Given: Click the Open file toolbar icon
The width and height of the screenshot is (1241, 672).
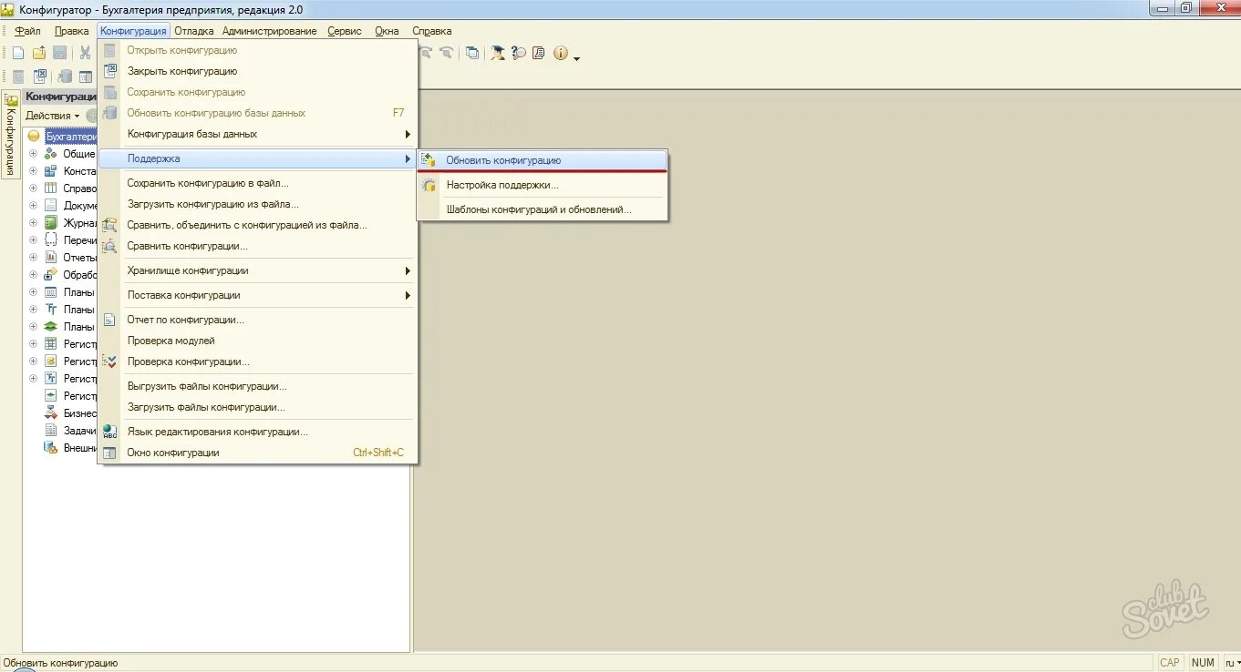Looking at the screenshot, I should click(39, 53).
